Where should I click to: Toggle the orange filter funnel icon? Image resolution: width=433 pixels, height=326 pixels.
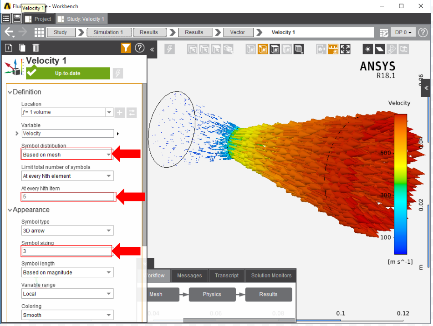tap(126, 48)
